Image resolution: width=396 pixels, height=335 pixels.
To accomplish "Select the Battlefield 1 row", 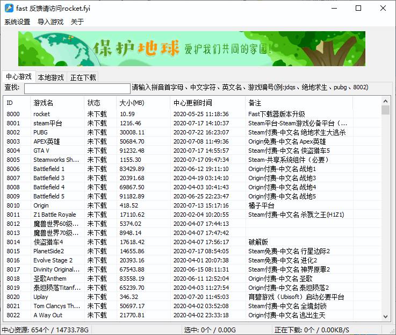I will pyautogui.click(x=192, y=169).
